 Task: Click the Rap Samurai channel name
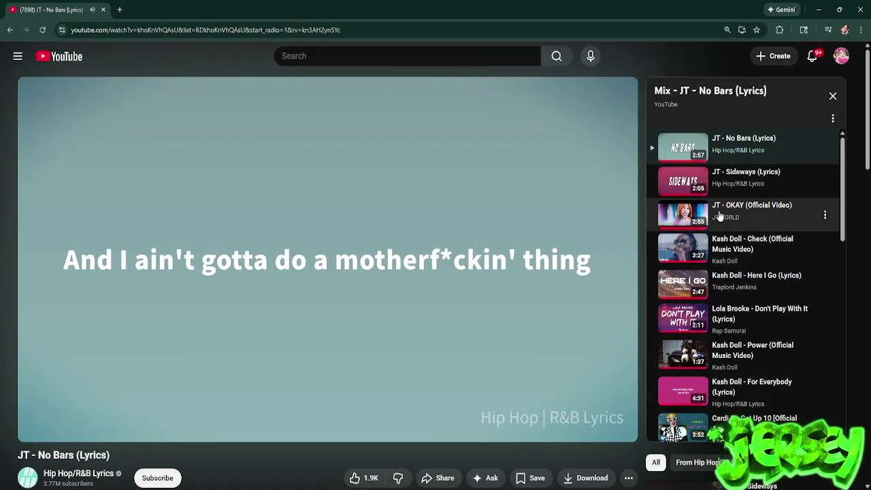(729, 331)
